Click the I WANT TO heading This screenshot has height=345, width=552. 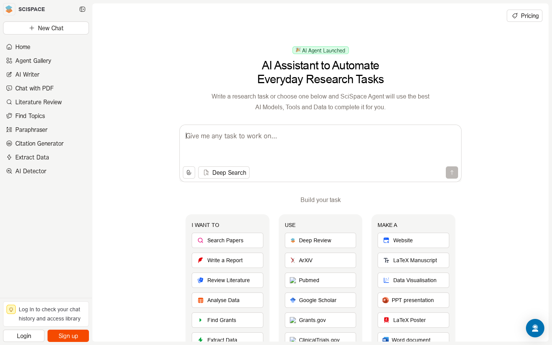[205, 225]
